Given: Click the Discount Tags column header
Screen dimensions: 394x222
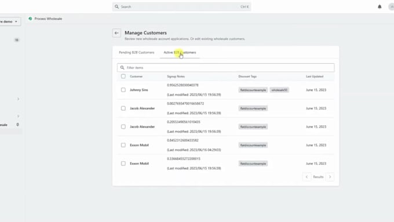Looking at the screenshot, I should point(247,77).
